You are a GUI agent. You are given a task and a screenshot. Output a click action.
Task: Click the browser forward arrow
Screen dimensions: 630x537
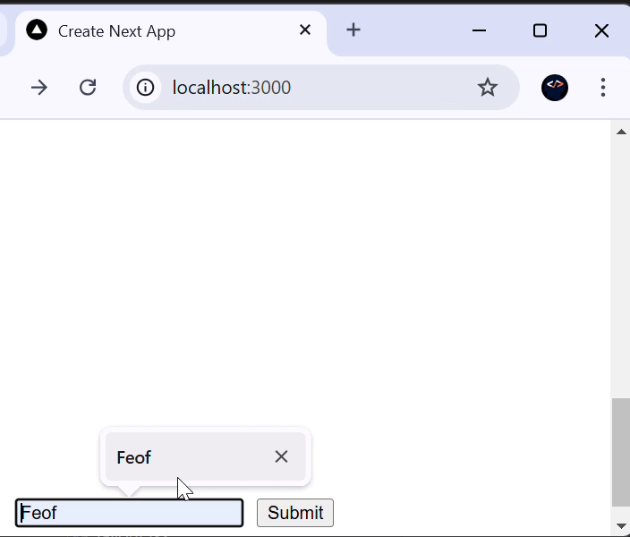38,87
